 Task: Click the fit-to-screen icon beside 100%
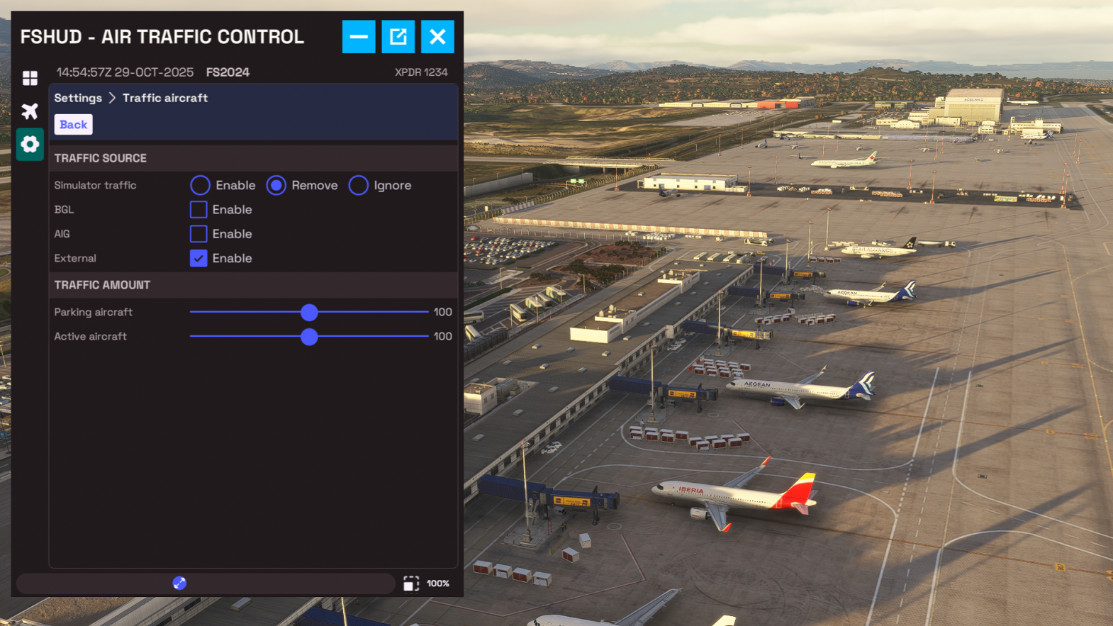point(411,583)
